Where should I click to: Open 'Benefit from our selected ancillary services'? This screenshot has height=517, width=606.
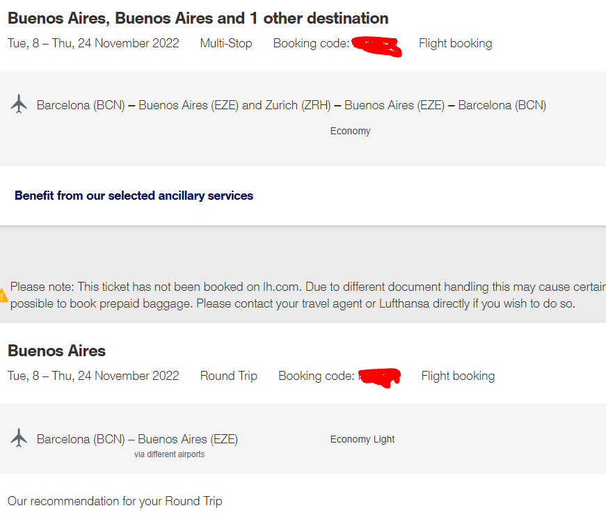coord(134,196)
